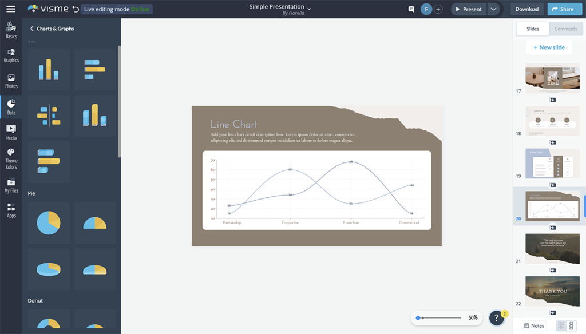Select the Slides tab
The width and height of the screenshot is (586, 334).
coord(533,29)
